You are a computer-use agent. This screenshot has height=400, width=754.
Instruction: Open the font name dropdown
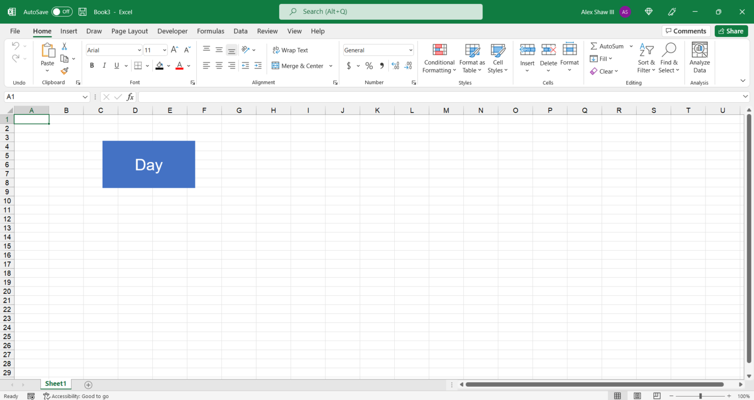pos(139,50)
